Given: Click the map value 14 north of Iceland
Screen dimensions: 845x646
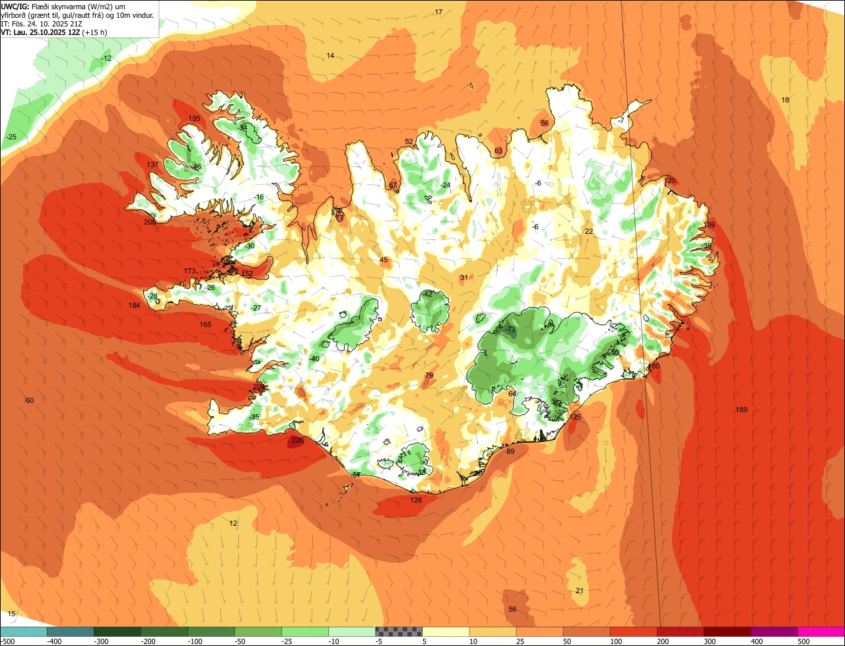Looking at the screenshot, I should 330,55.
